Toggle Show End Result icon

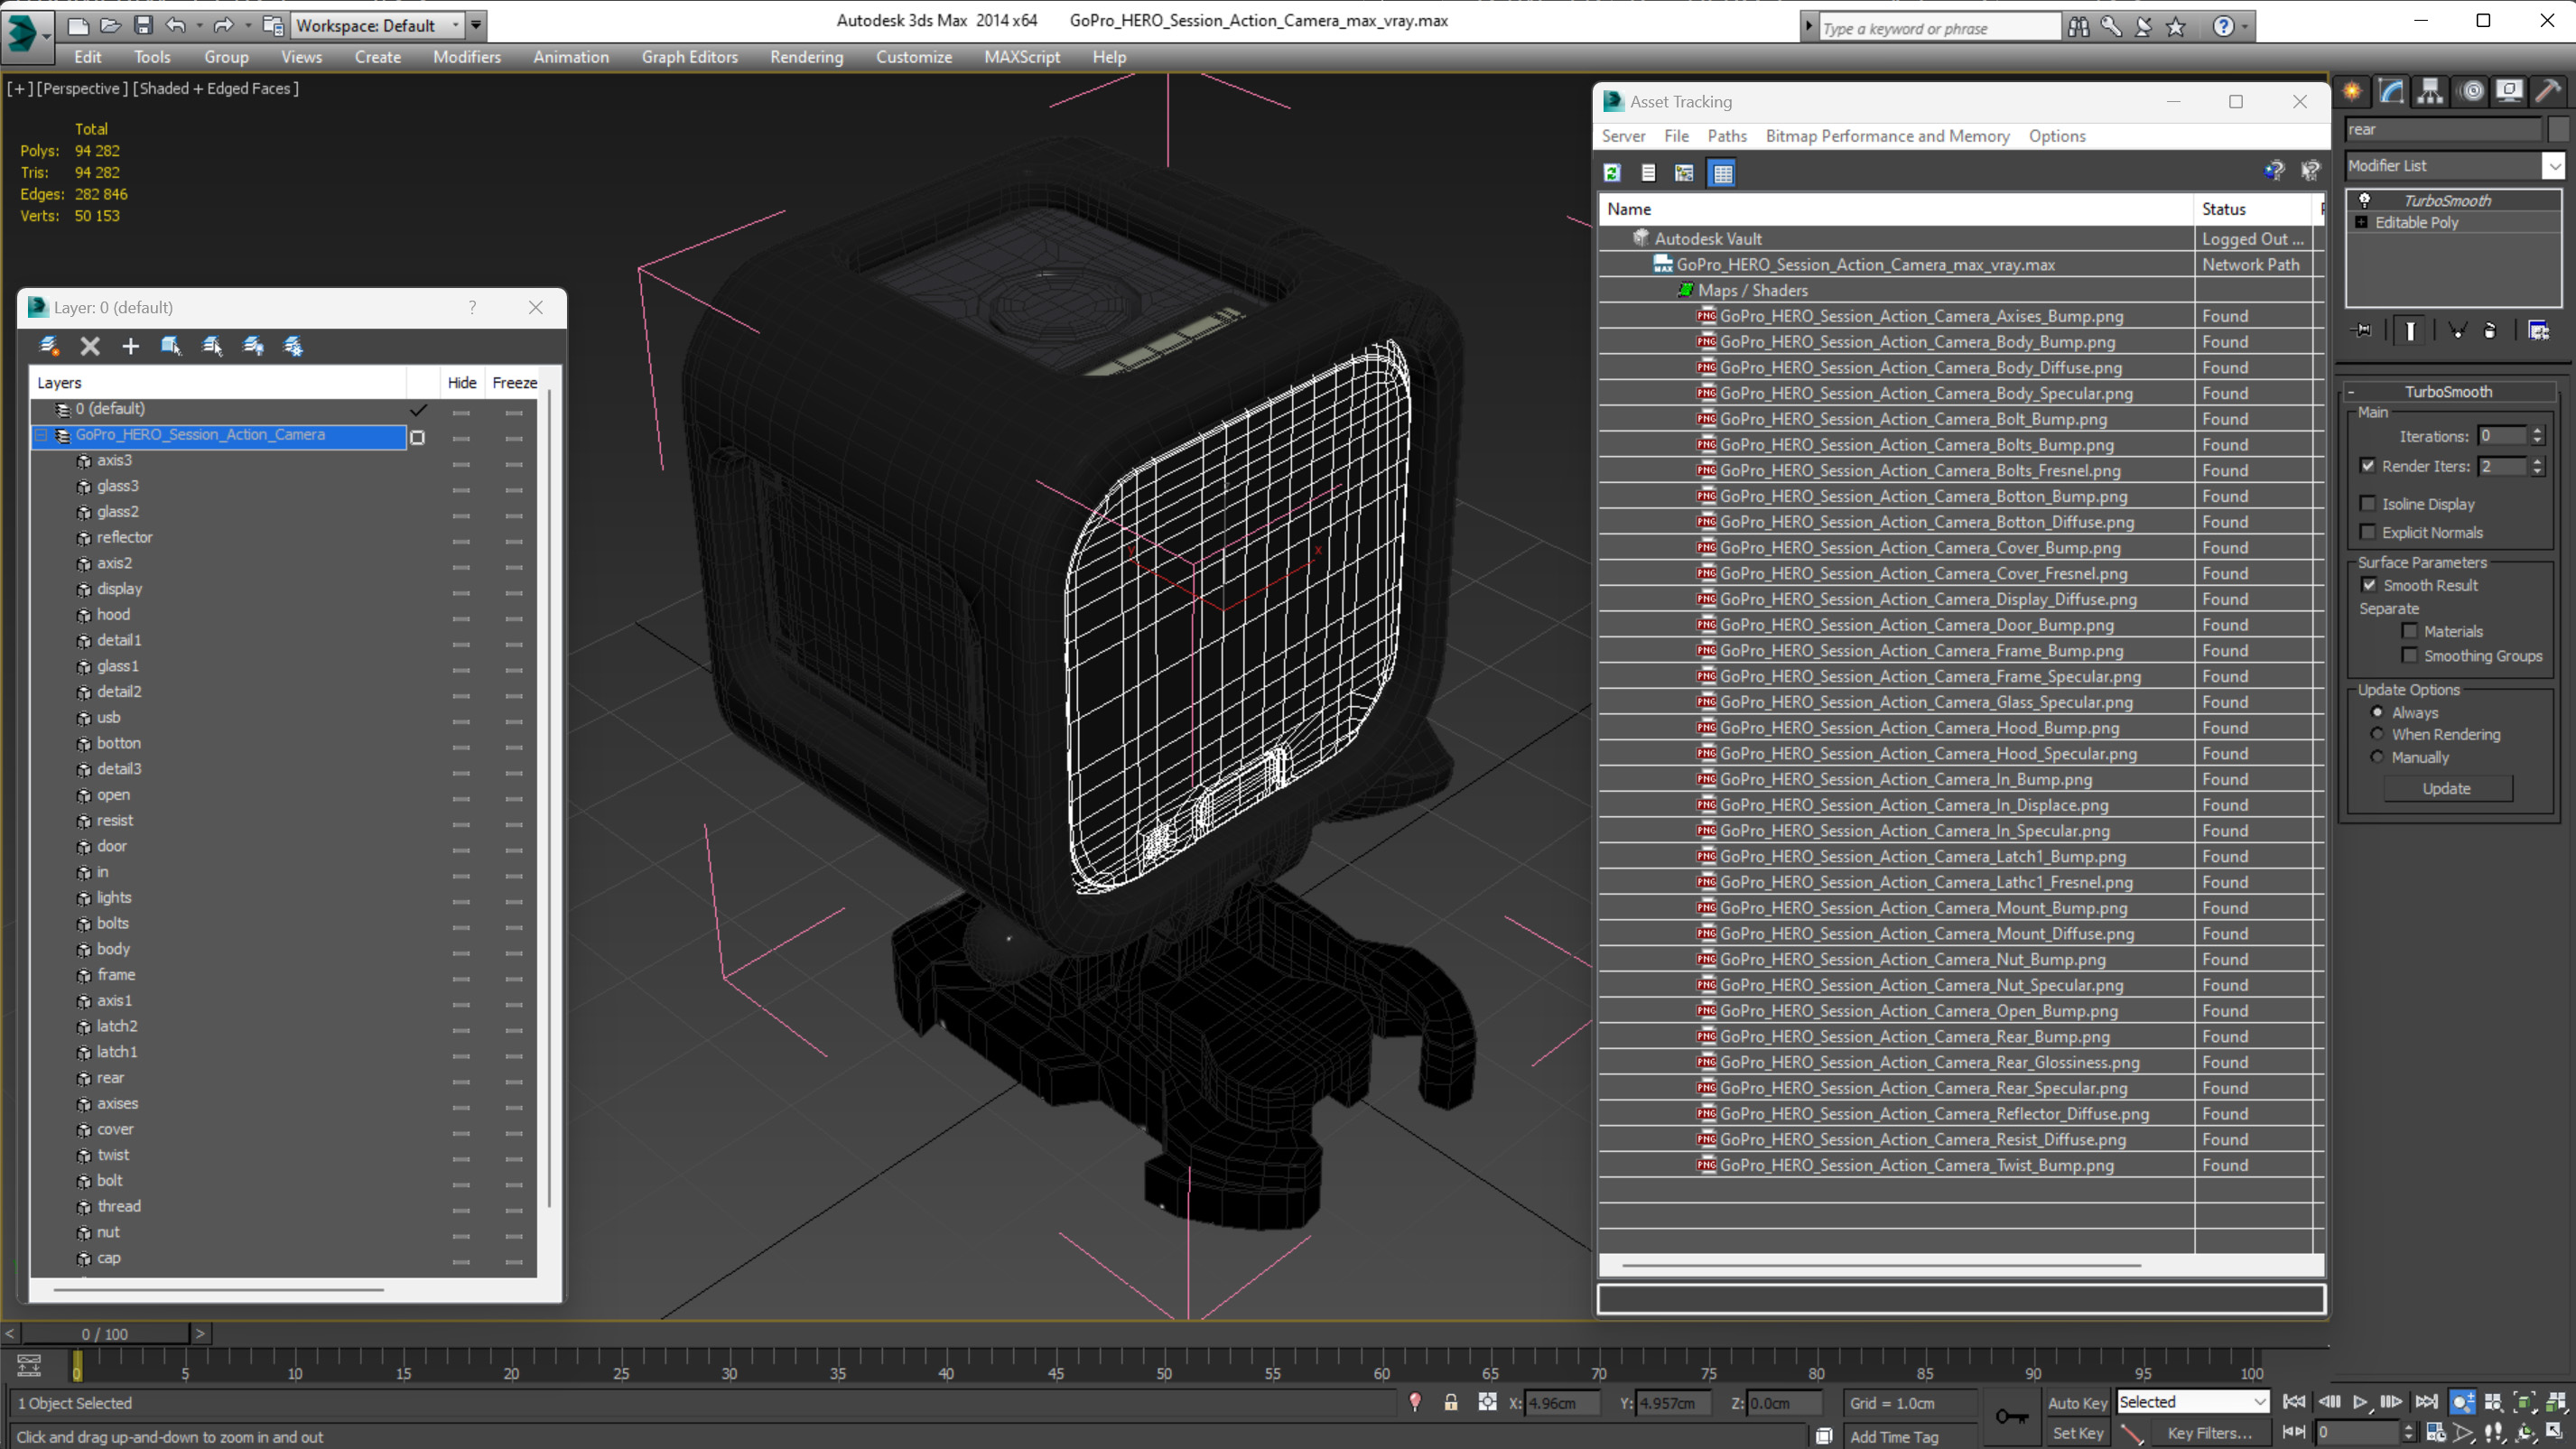[x=2410, y=330]
